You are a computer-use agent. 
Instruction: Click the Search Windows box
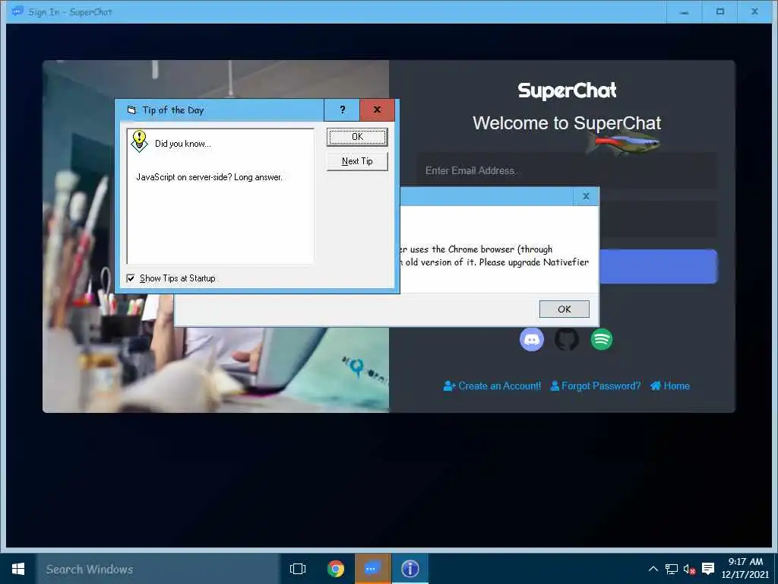click(x=158, y=569)
